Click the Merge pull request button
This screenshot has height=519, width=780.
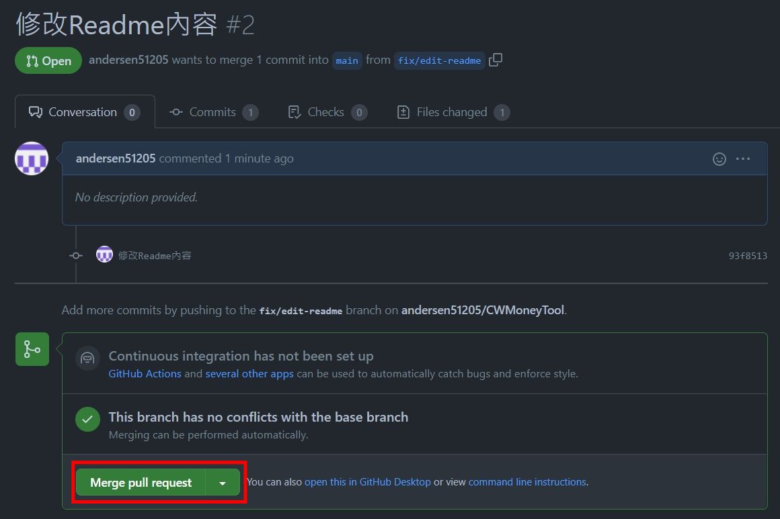coord(141,482)
